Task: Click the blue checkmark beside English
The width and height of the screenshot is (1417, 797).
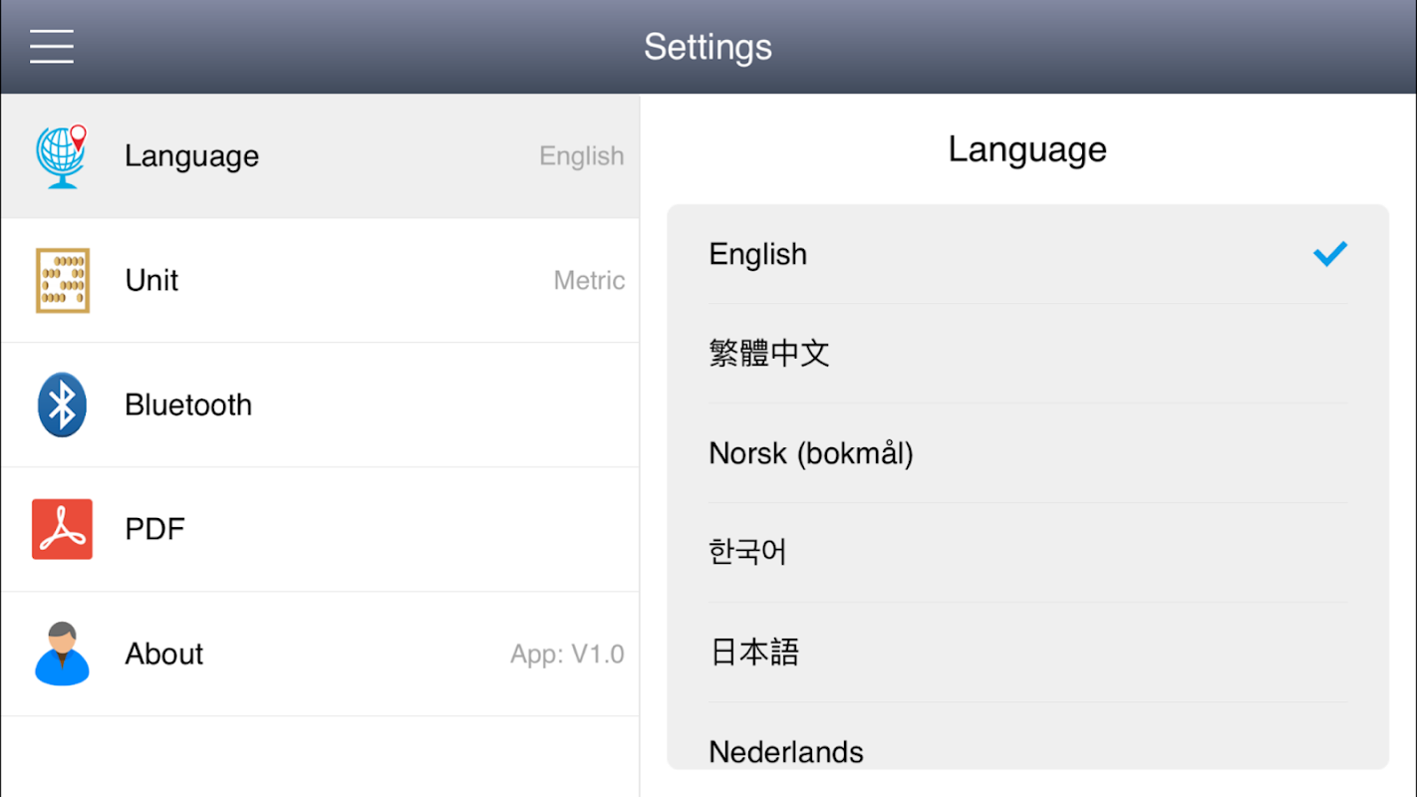Action: (x=1329, y=254)
